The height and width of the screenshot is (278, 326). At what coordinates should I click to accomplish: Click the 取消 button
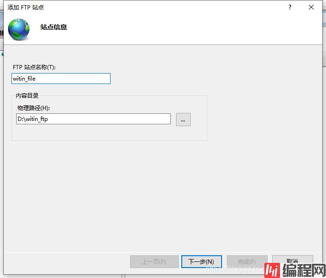[x=292, y=261]
